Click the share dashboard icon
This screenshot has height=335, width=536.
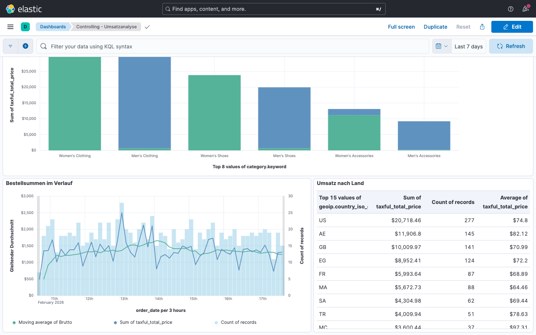click(x=482, y=27)
